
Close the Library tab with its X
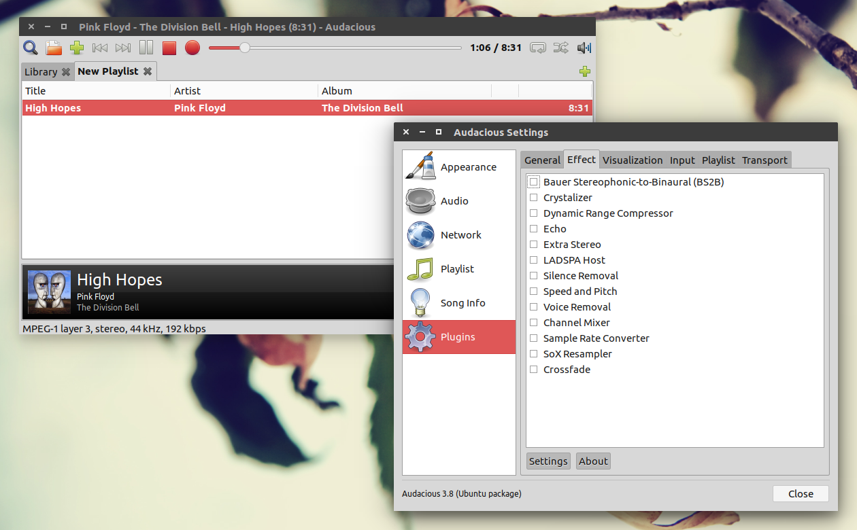[x=66, y=72]
